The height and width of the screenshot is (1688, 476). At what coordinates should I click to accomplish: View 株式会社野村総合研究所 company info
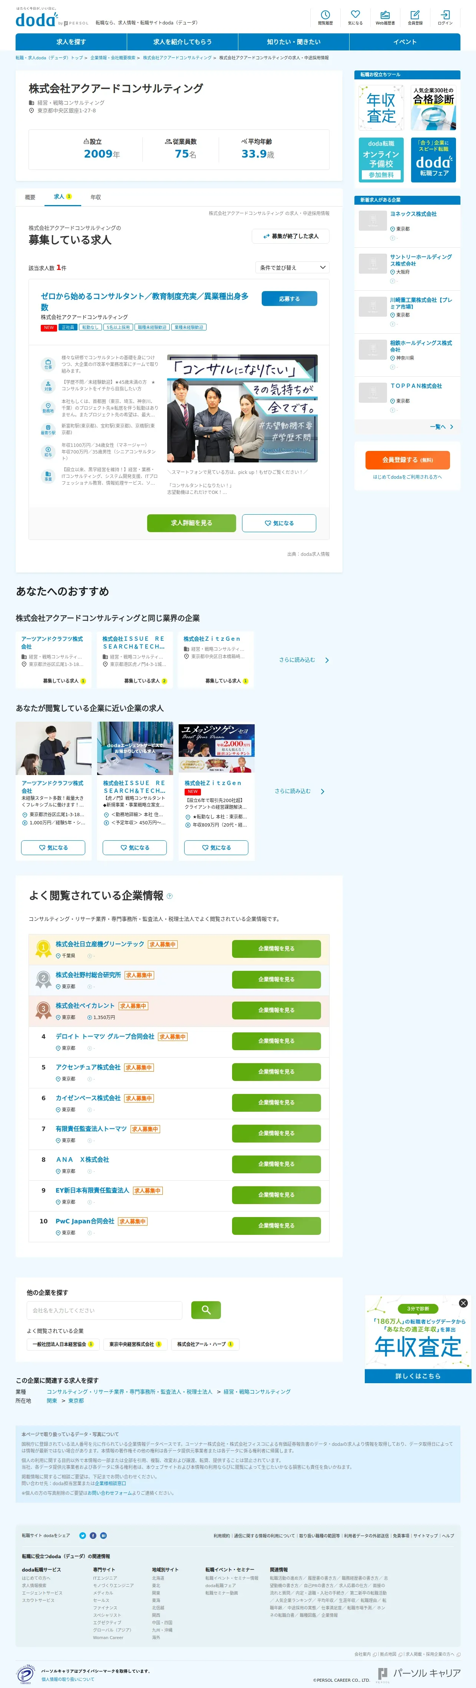coord(276,979)
